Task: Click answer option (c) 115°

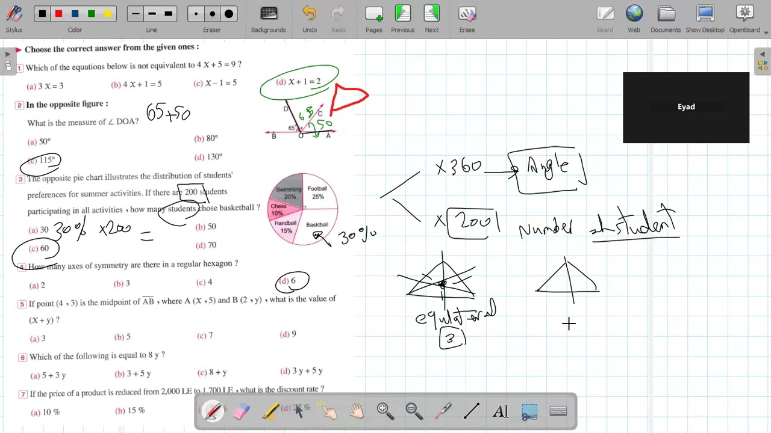Action: 42,161
